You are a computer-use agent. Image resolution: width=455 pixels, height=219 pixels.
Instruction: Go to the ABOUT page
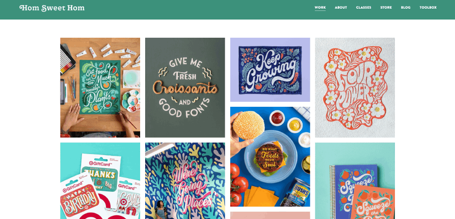[x=341, y=8]
